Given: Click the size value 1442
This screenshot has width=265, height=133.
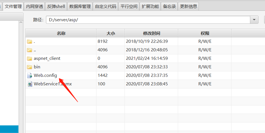Looking at the screenshot, I should click(x=103, y=75).
